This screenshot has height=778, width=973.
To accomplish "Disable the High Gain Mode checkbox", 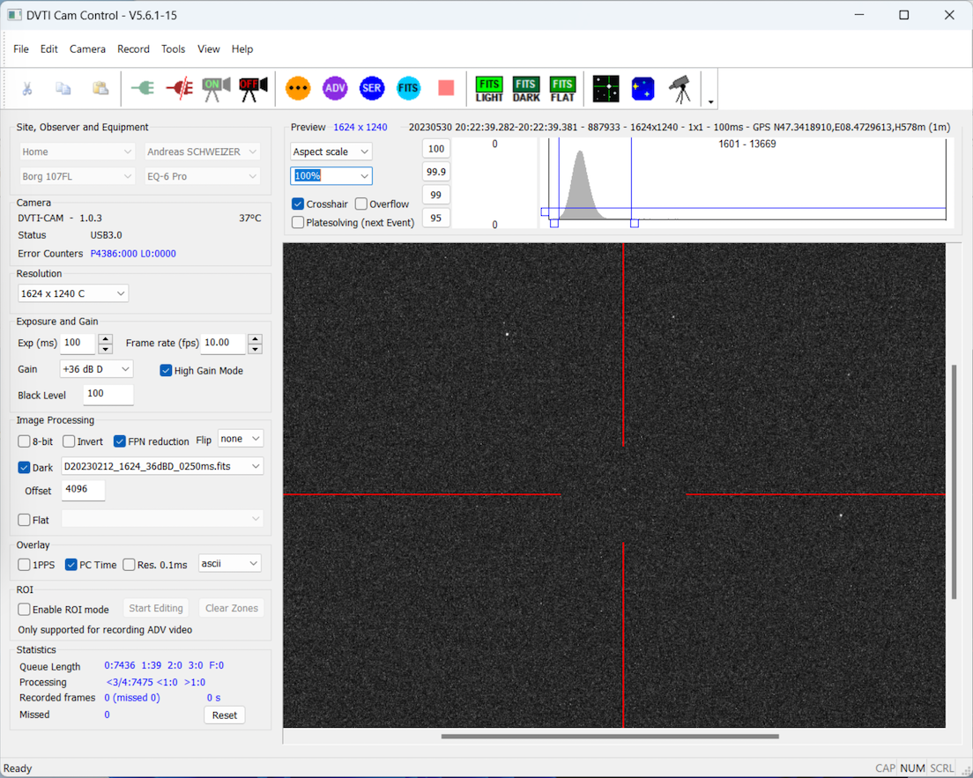I will tap(166, 371).
